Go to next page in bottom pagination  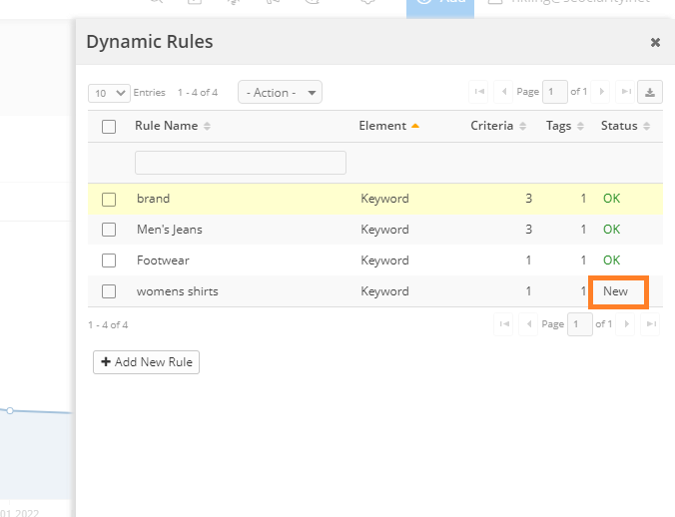coord(627,324)
